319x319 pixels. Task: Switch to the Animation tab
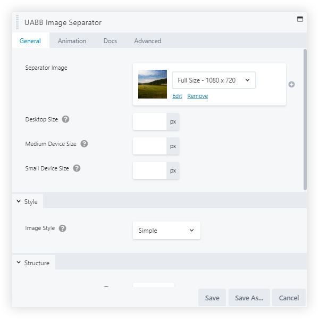[72, 41]
